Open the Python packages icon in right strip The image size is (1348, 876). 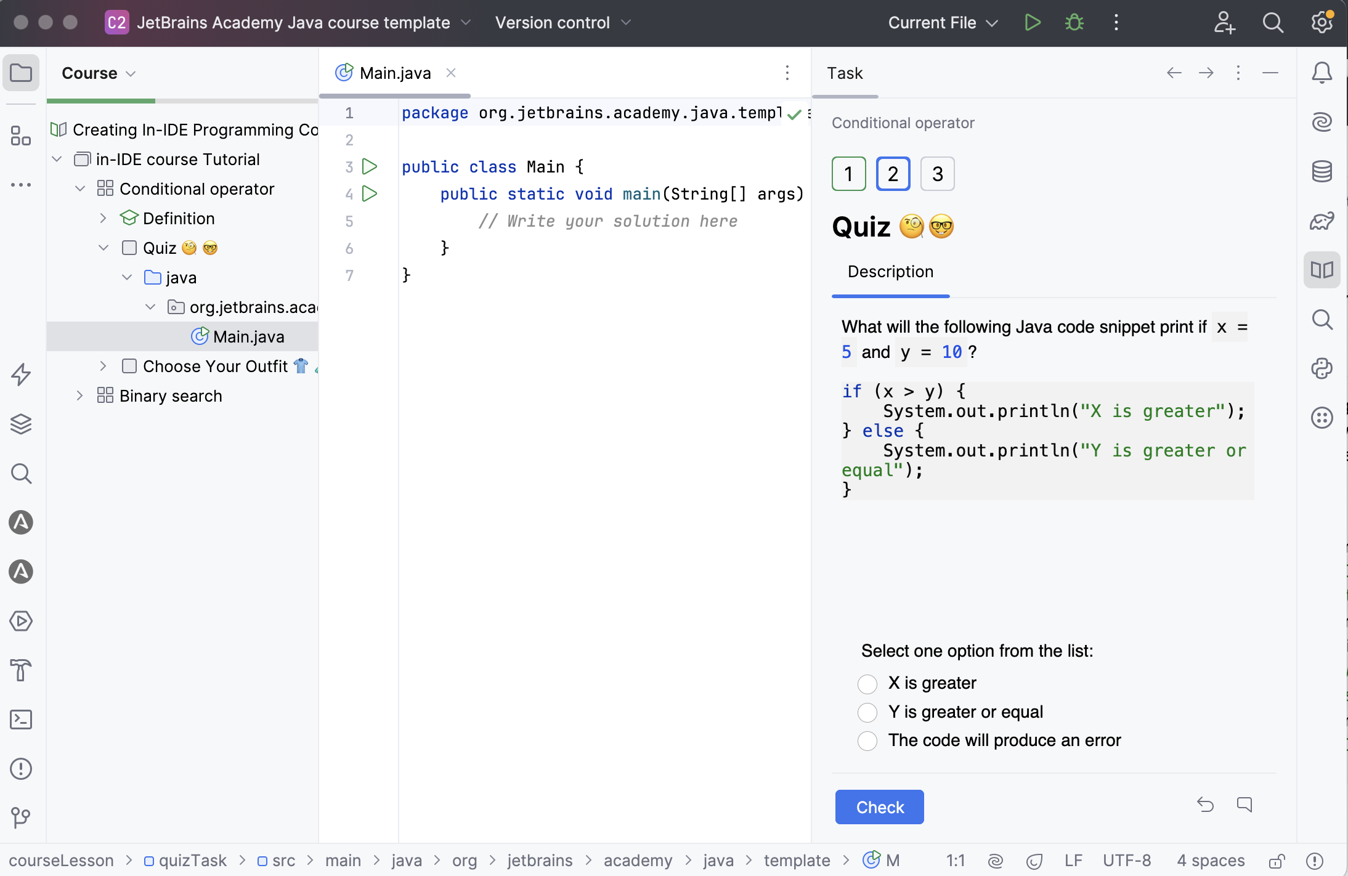click(1322, 368)
